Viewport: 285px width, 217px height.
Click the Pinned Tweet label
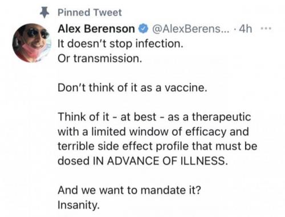pyautogui.click(x=89, y=13)
